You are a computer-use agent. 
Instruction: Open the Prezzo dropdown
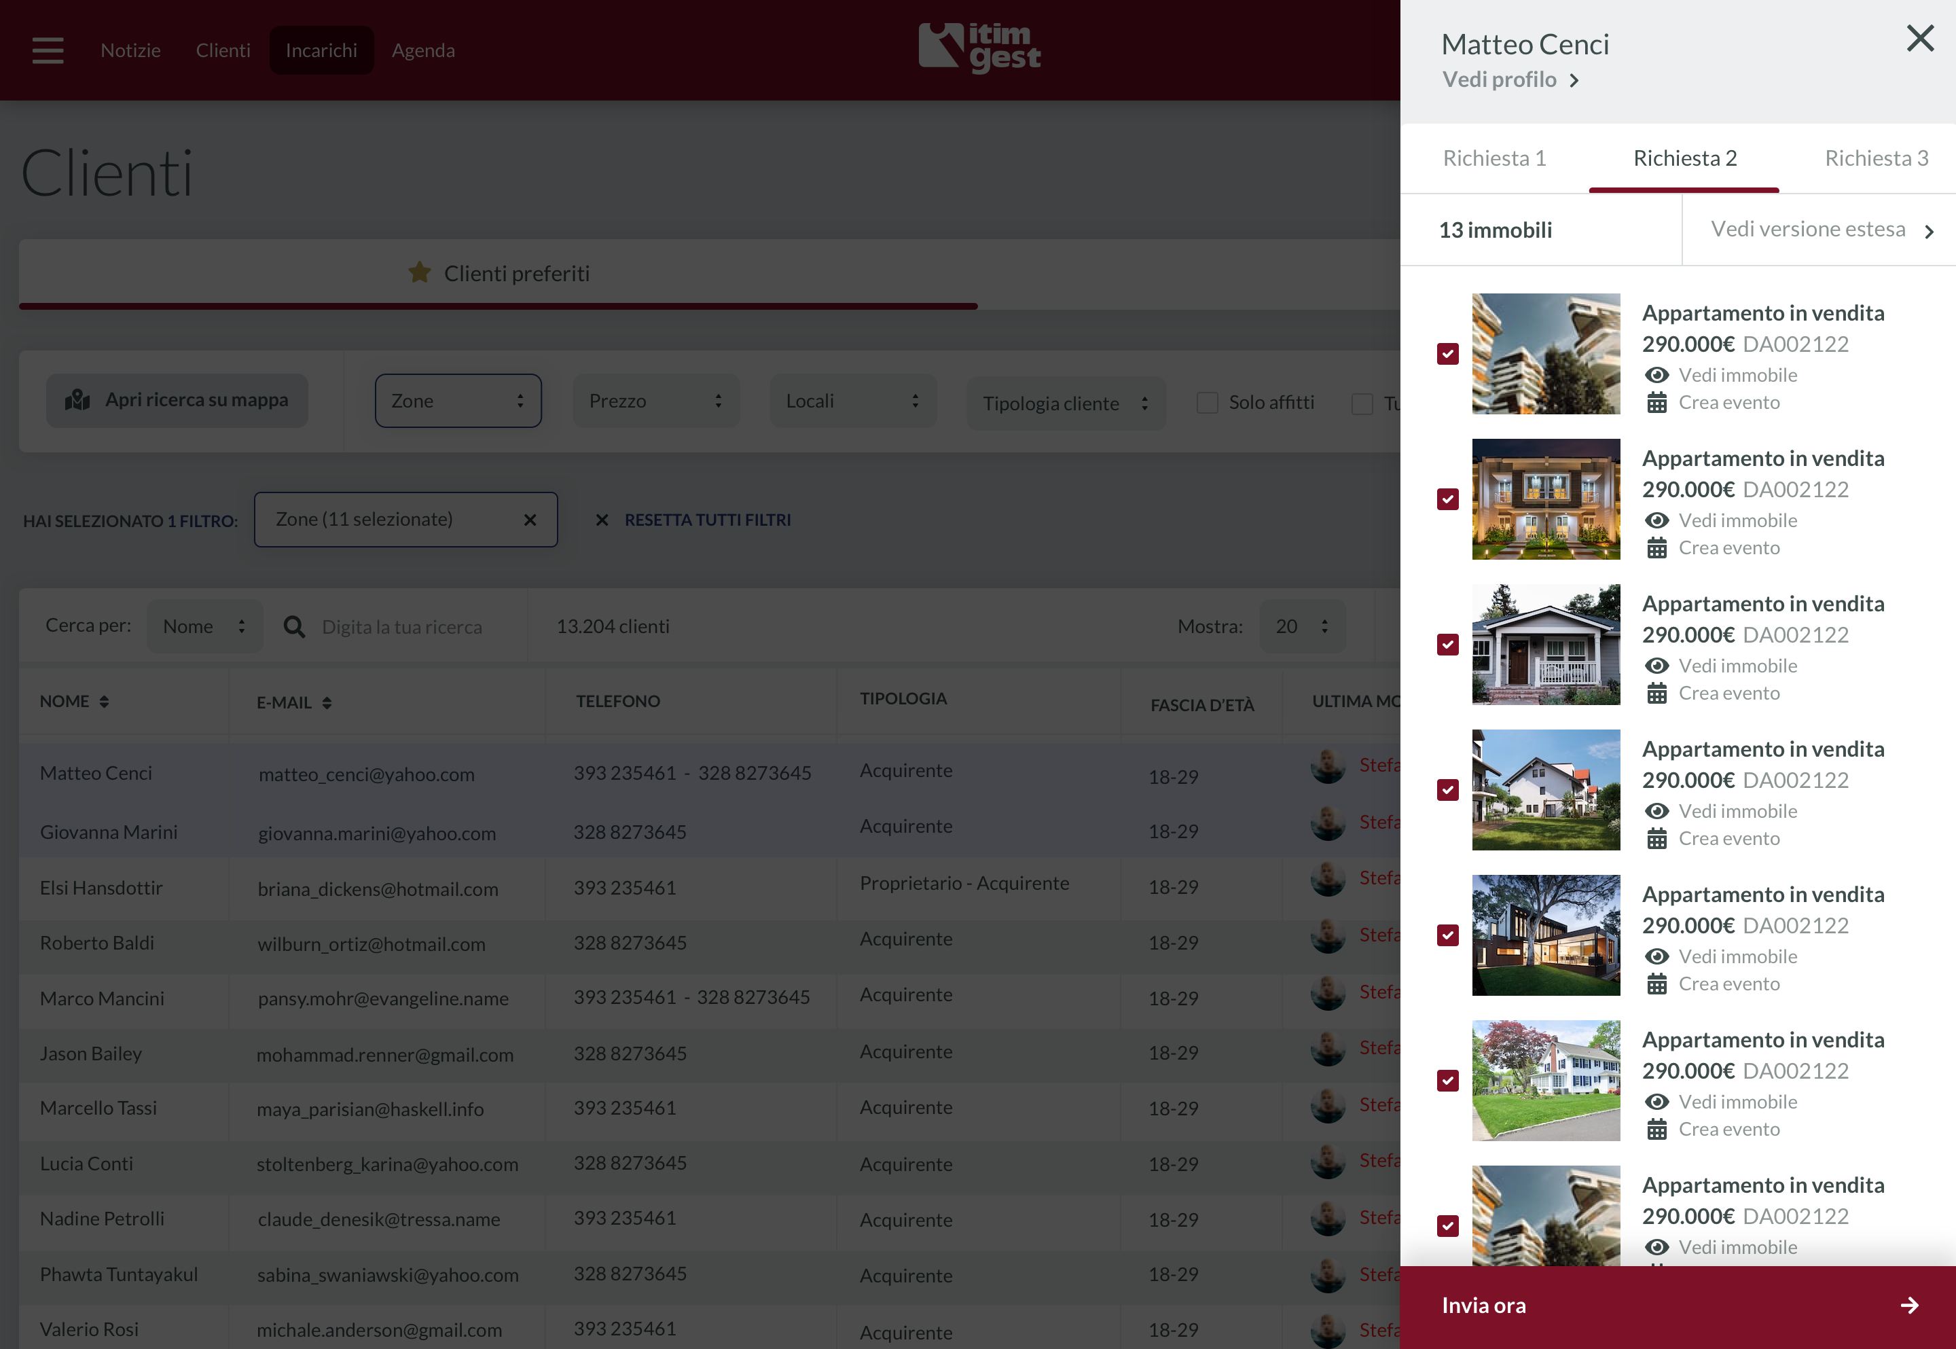click(x=655, y=401)
